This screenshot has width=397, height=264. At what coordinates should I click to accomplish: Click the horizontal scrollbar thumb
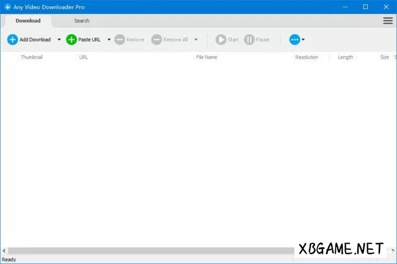(x=147, y=251)
